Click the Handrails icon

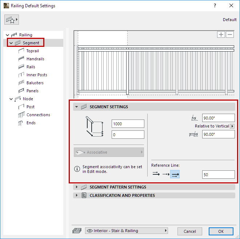coord(21,59)
